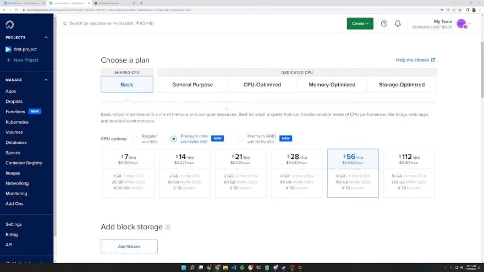Open Windows taskbar search
Image resolution: width=484 pixels, height=272 pixels.
[192, 268]
